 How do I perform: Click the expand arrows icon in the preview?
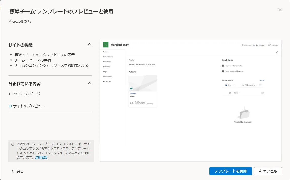(x=277, y=52)
